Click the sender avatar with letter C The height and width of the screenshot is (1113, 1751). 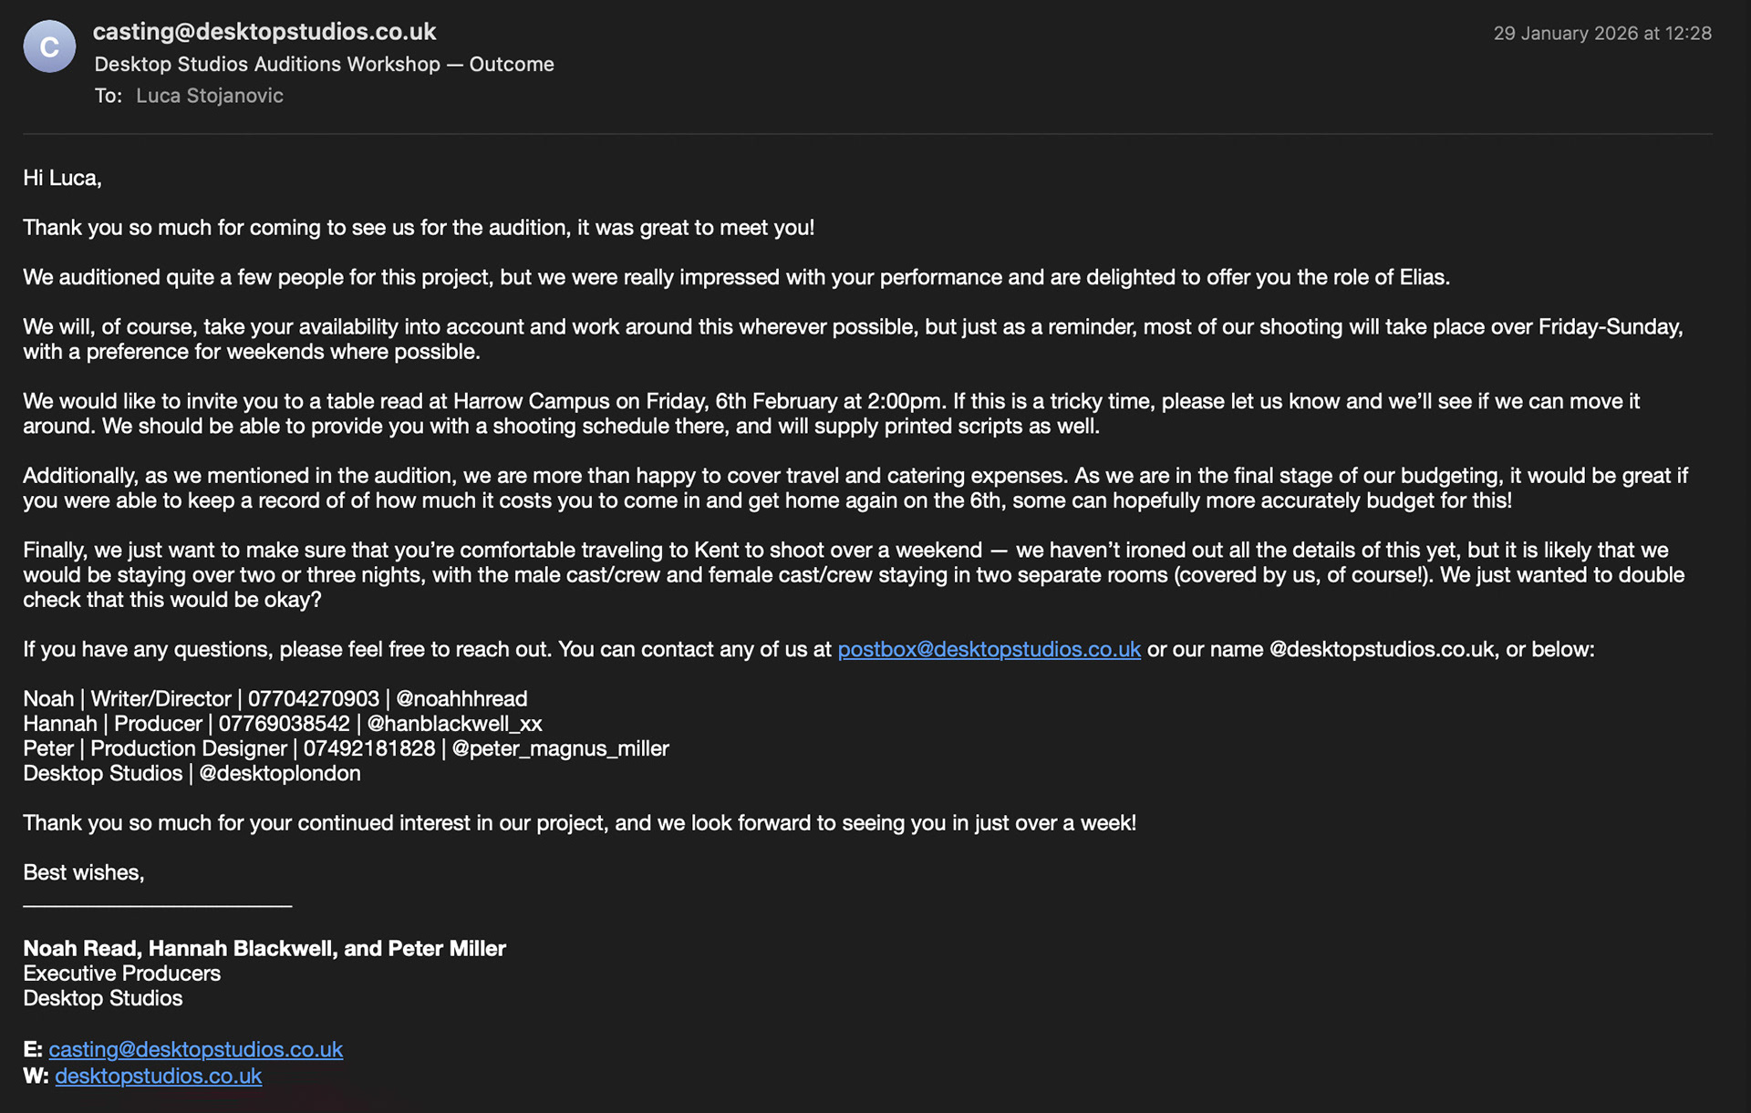(x=49, y=46)
